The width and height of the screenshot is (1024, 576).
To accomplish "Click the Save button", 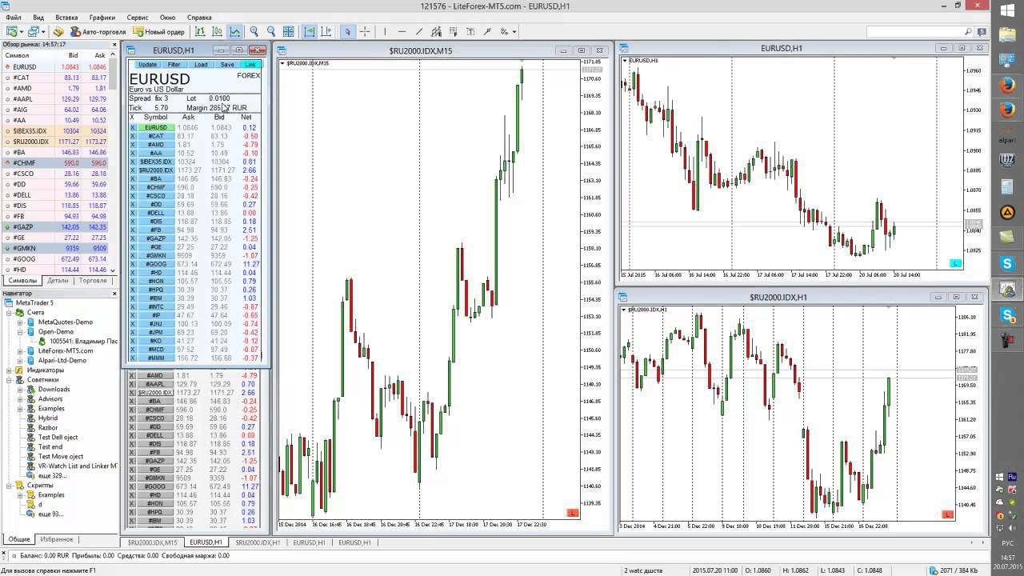I will click(227, 65).
